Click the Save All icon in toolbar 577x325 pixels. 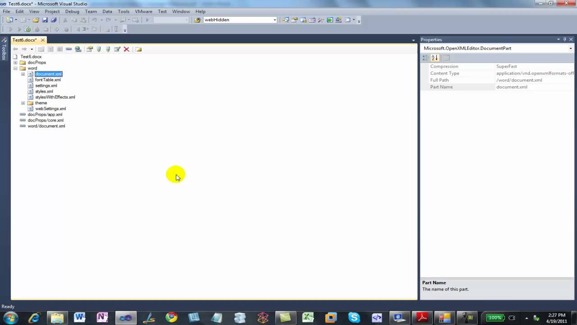(x=54, y=20)
